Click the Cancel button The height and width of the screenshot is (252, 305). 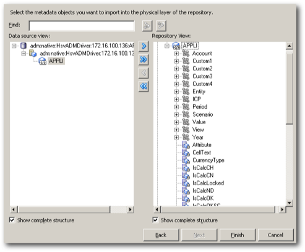click(x=275, y=235)
